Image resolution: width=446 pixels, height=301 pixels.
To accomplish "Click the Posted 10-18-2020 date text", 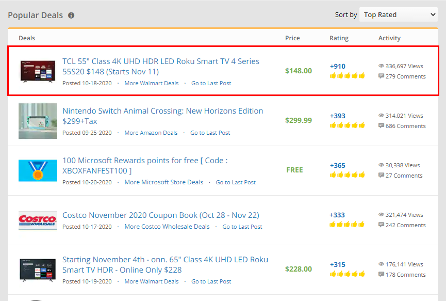I will pos(87,83).
